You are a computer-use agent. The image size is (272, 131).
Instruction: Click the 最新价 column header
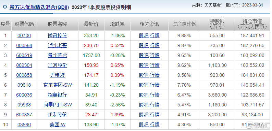91,24
